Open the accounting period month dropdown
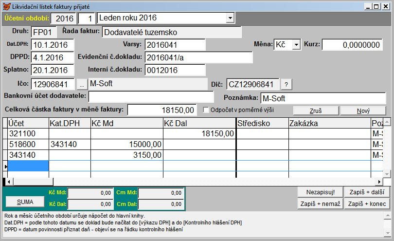The image size is (394, 241). point(230,18)
